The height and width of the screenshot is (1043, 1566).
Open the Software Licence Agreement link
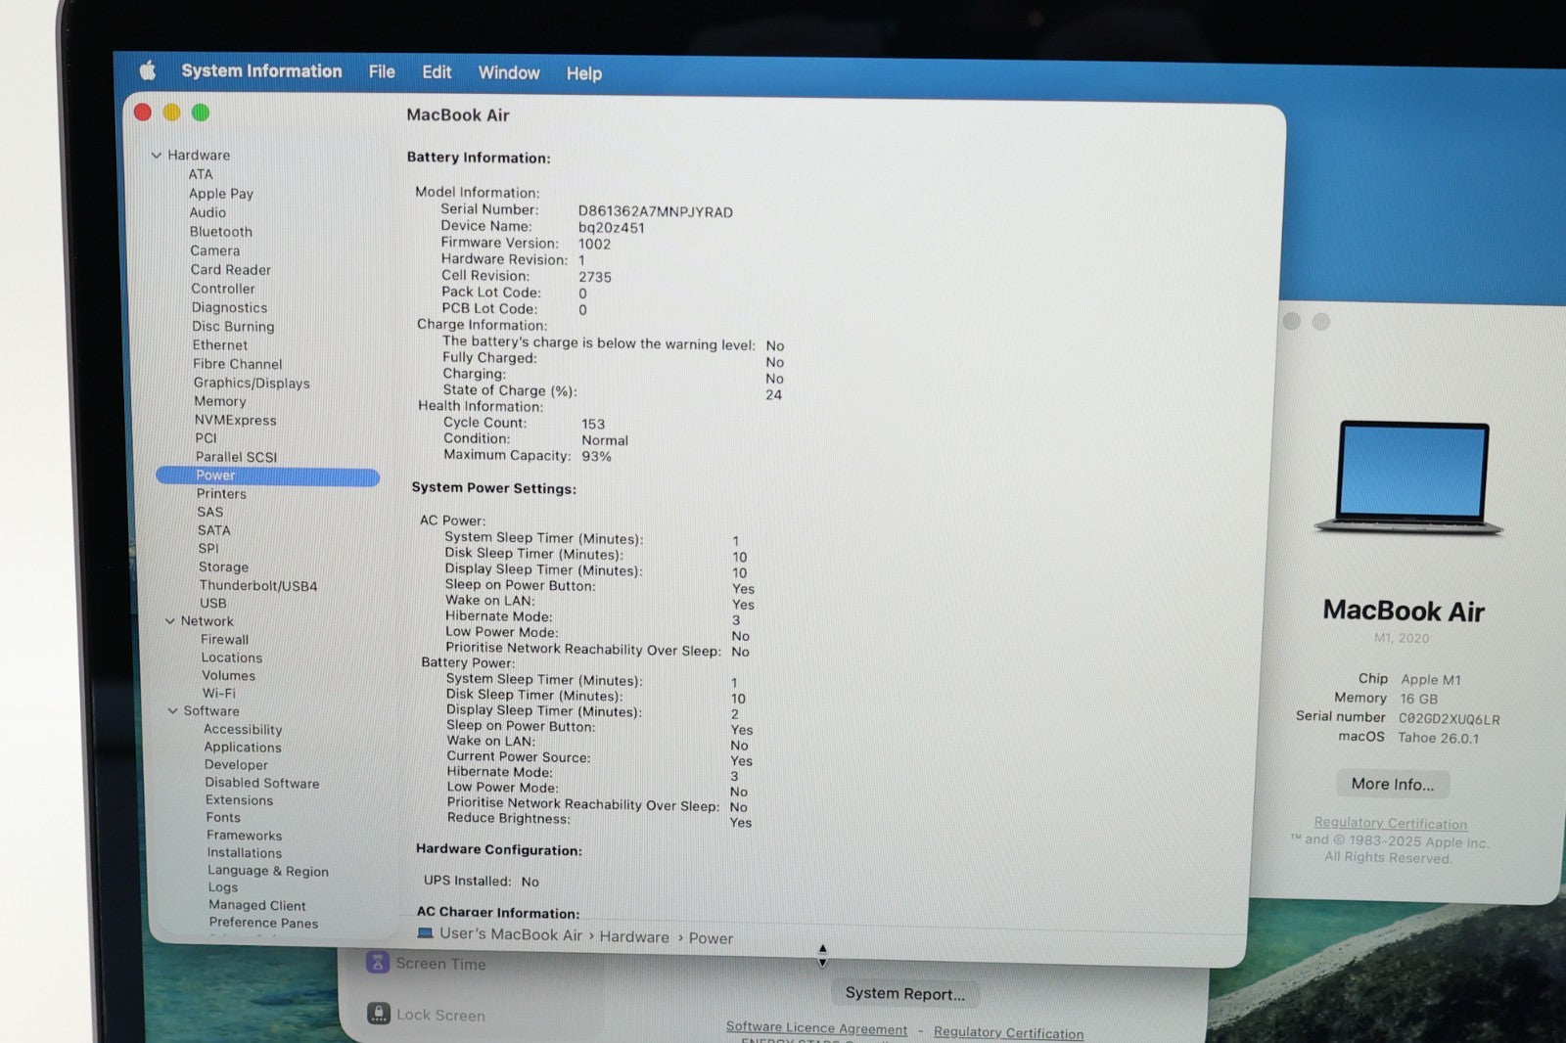tap(816, 1027)
